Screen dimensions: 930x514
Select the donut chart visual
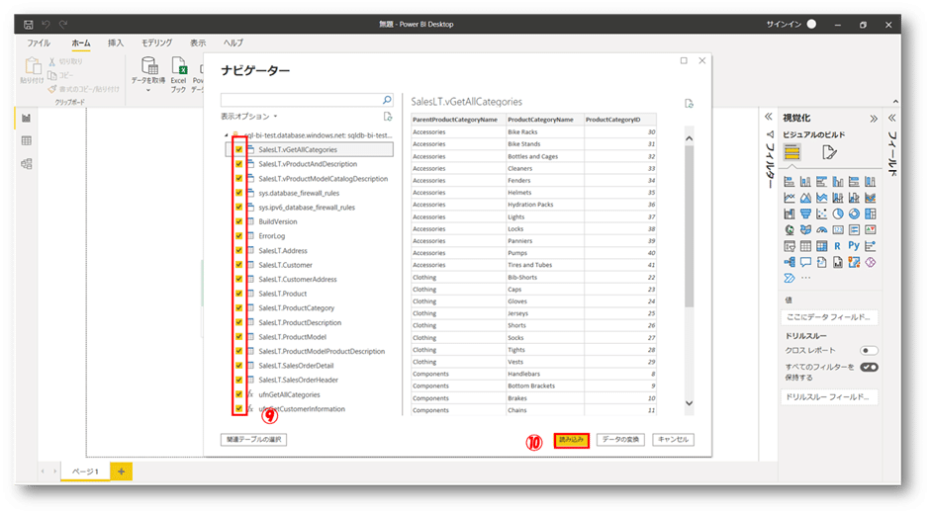854,214
